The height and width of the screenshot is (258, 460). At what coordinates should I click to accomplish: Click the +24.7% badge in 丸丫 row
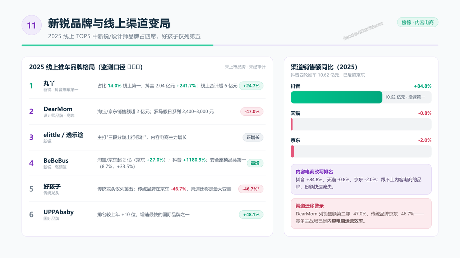pyautogui.click(x=251, y=86)
